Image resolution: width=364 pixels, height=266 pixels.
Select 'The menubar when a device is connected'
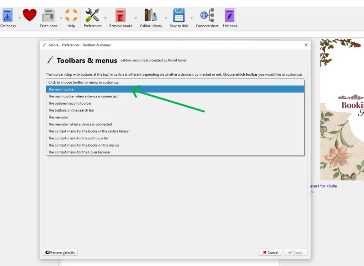pos(175,124)
